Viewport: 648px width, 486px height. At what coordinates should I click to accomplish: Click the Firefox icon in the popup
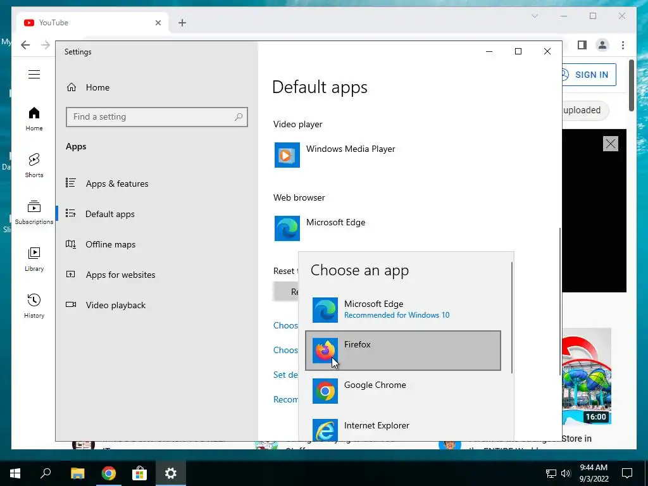click(325, 351)
